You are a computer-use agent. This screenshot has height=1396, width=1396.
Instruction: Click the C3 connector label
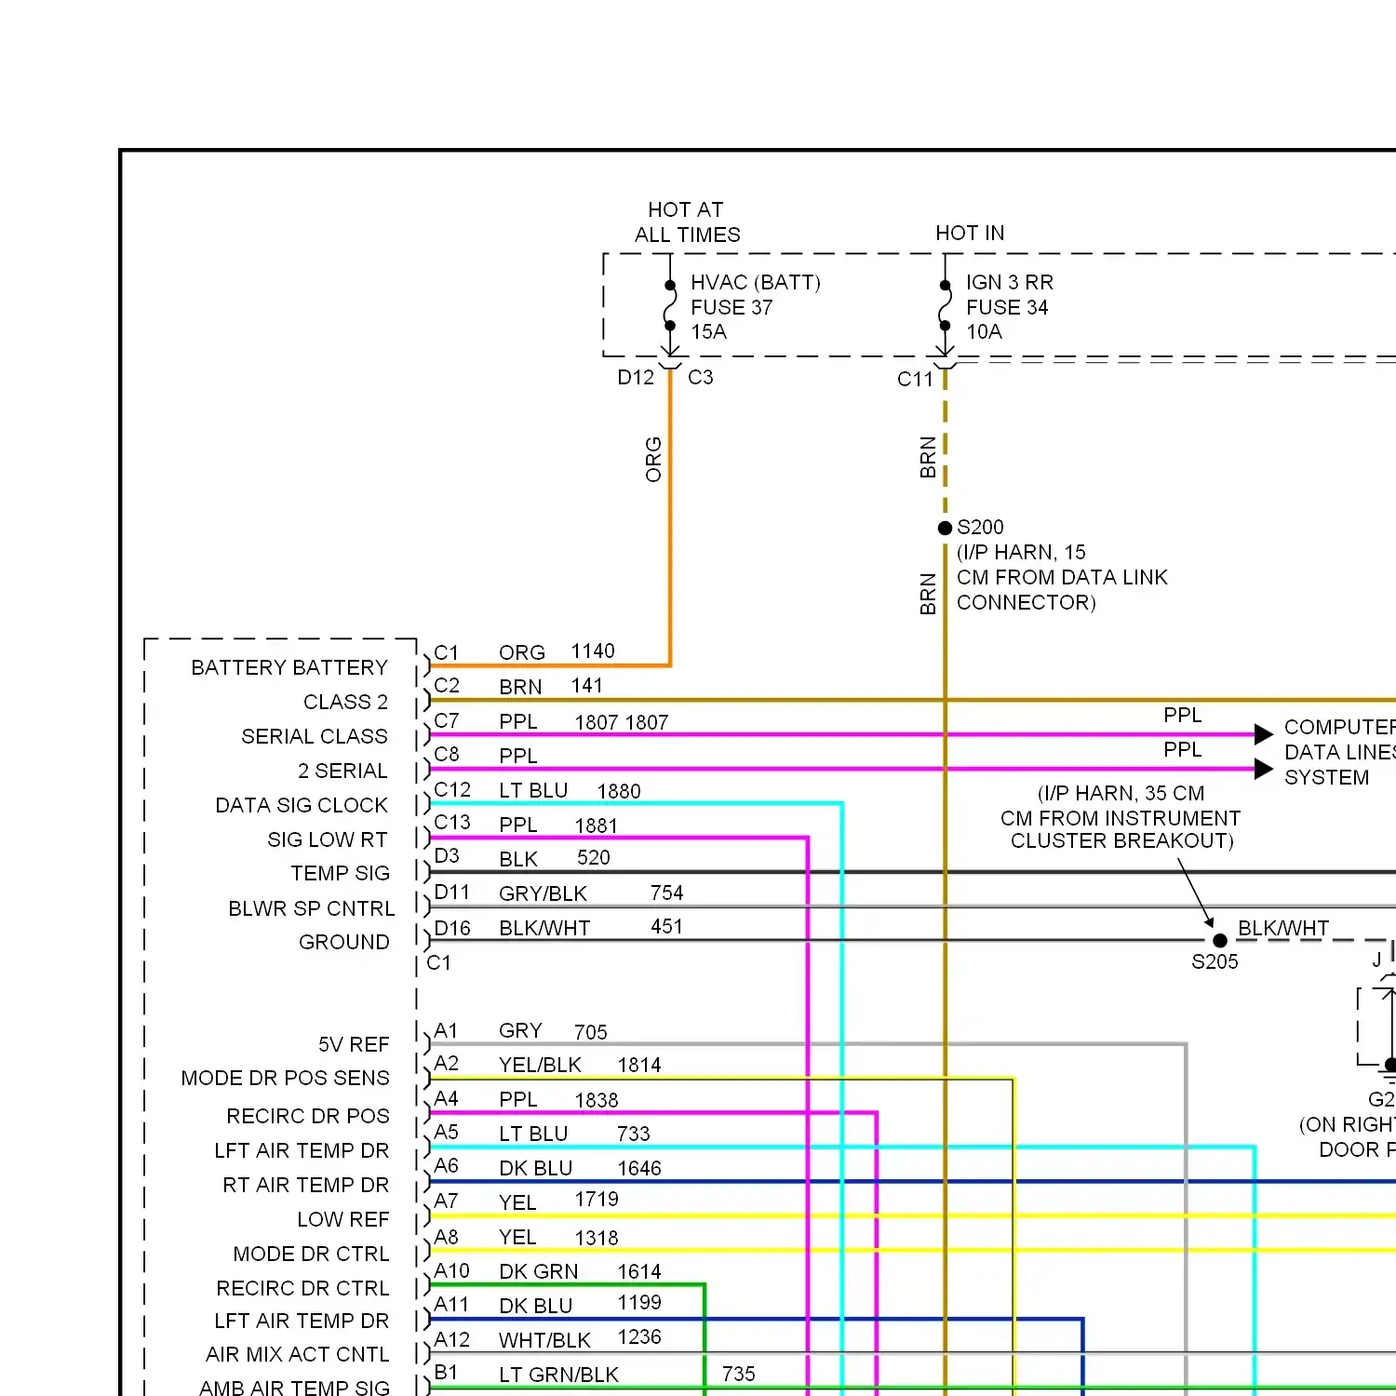pyautogui.click(x=700, y=377)
